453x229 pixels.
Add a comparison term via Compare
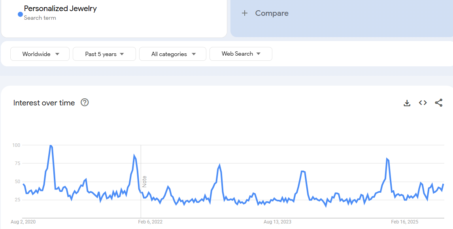(x=272, y=13)
